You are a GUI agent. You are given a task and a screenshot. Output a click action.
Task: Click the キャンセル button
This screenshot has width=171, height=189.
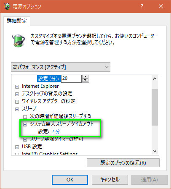pyautogui.click(x=110, y=180)
